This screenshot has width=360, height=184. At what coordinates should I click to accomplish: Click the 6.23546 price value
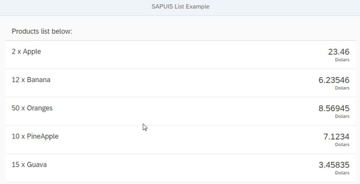tap(334, 80)
